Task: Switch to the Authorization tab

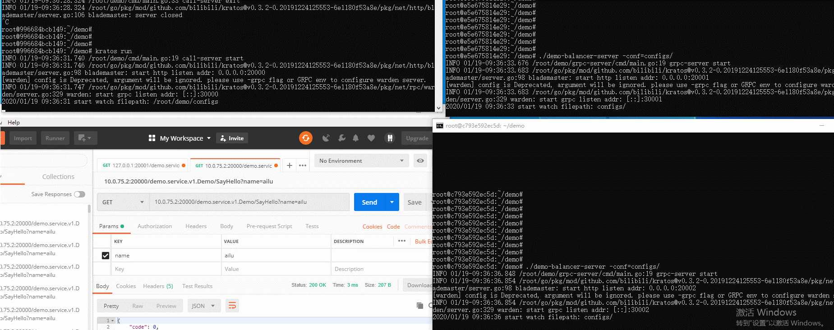Action: pyautogui.click(x=155, y=226)
